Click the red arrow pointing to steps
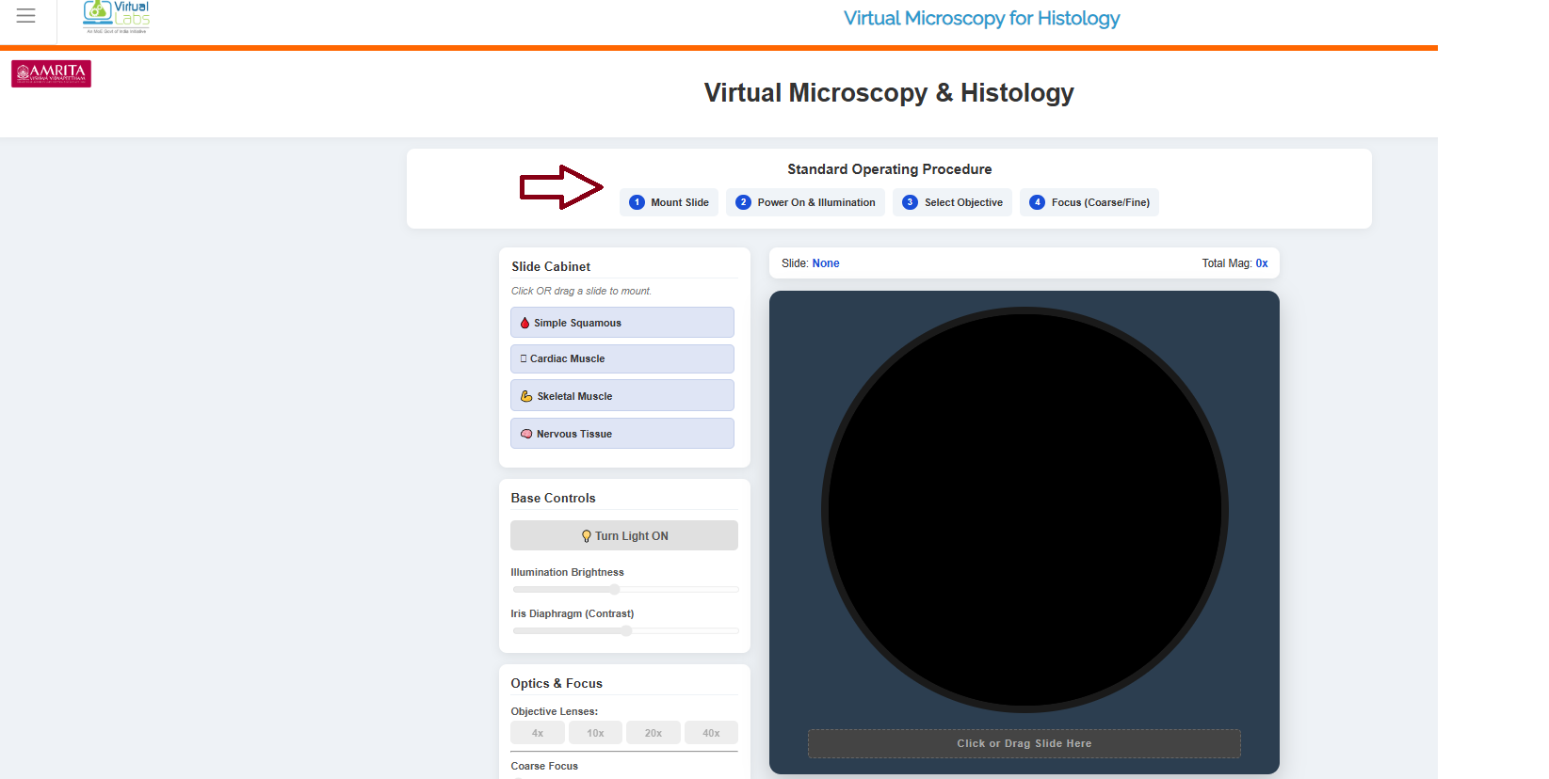 coord(561,187)
